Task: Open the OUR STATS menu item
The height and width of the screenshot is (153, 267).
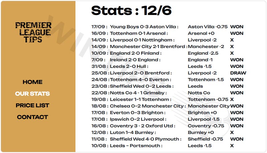Action: [32, 94]
